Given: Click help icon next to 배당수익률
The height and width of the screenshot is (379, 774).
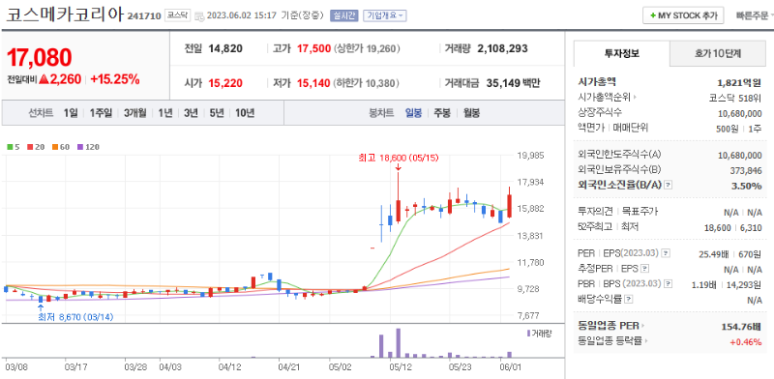Looking at the screenshot, I should tap(628, 299).
